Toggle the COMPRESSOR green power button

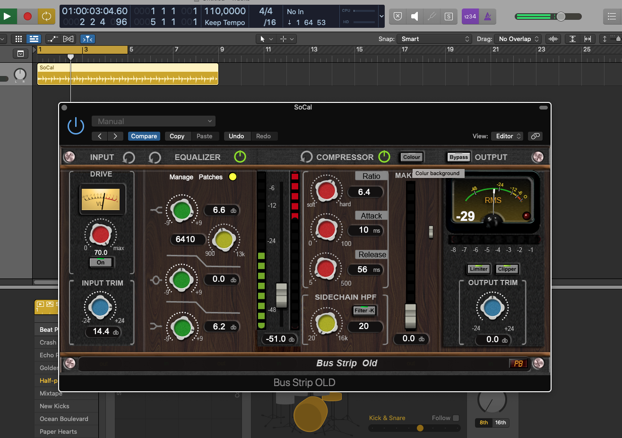[x=384, y=156]
